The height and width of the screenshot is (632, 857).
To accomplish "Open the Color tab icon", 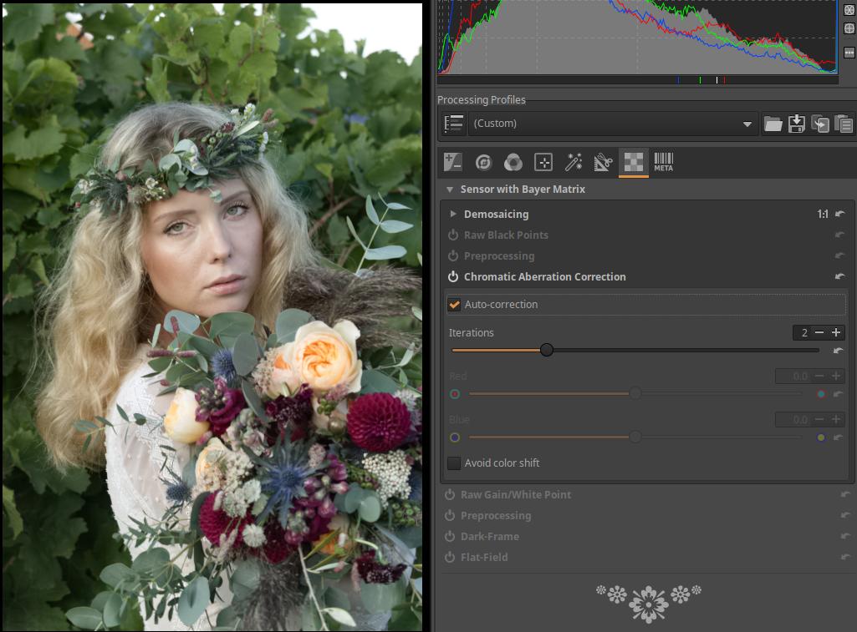I will (513, 162).
